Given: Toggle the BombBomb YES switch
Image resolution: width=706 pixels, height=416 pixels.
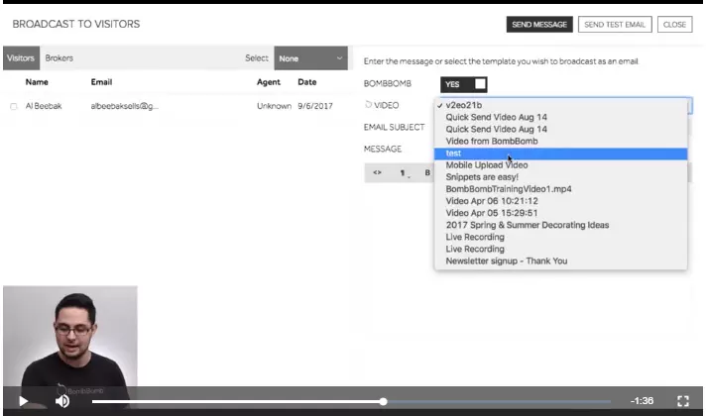Looking at the screenshot, I should click(x=465, y=84).
